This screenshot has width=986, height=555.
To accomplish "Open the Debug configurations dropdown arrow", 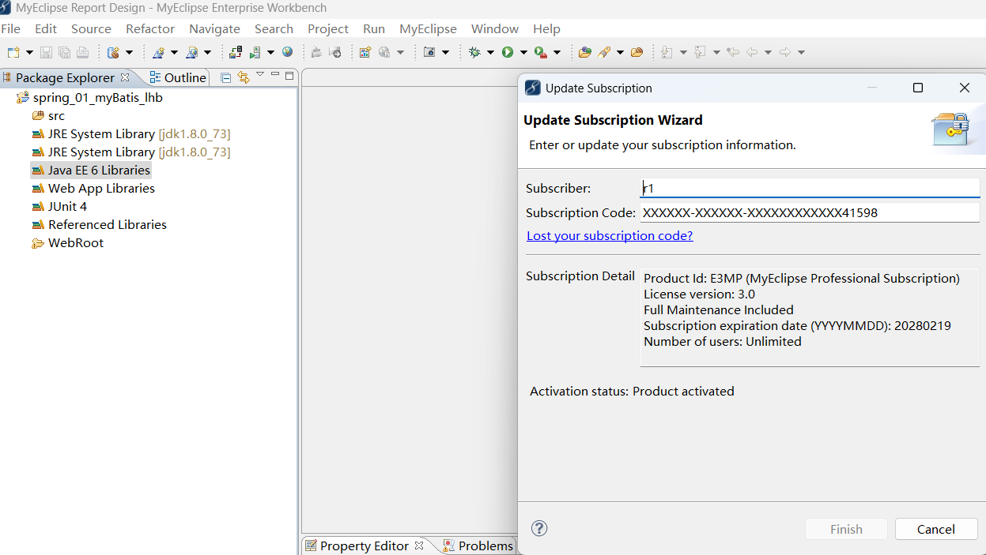I will pos(490,52).
